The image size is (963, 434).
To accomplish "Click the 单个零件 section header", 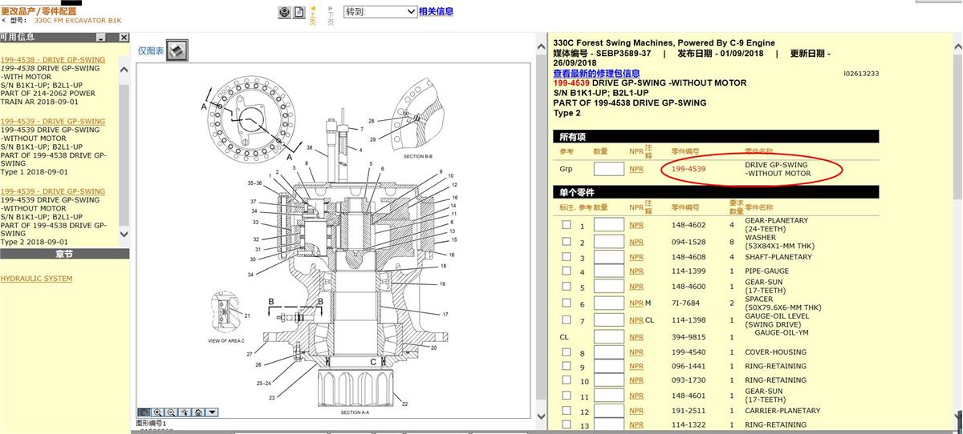I will (716, 192).
